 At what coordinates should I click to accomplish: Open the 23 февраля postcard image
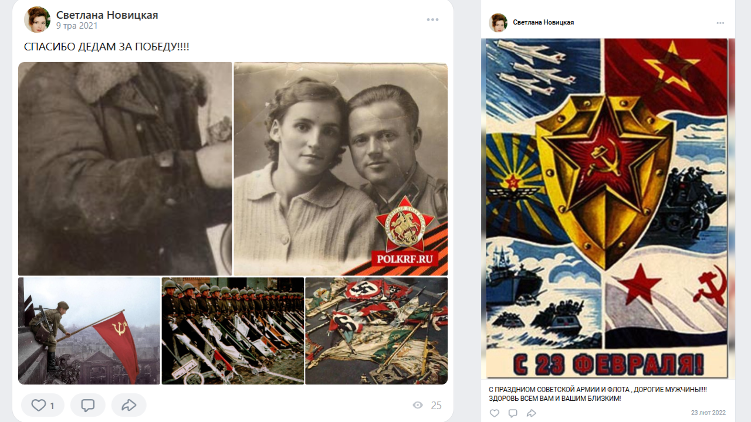(x=608, y=209)
